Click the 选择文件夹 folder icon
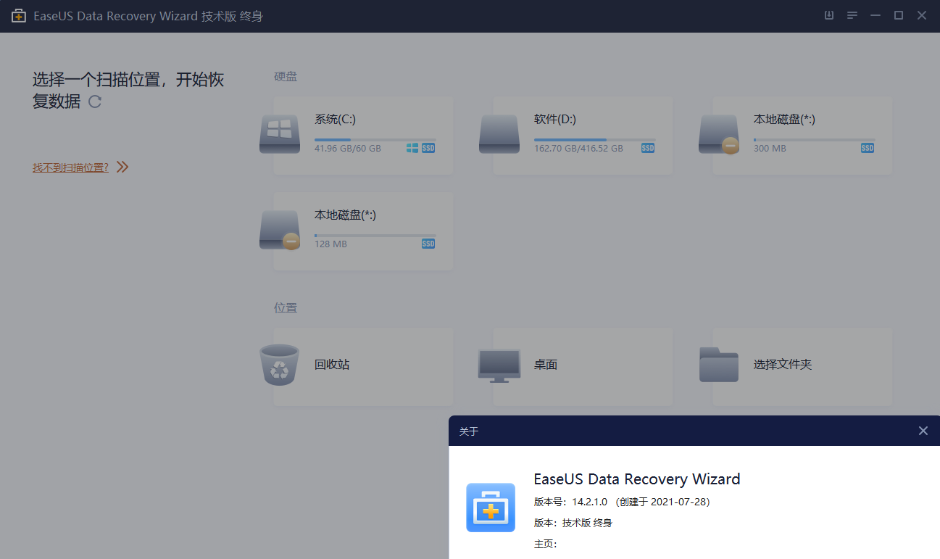This screenshot has width=940, height=559. 719,365
